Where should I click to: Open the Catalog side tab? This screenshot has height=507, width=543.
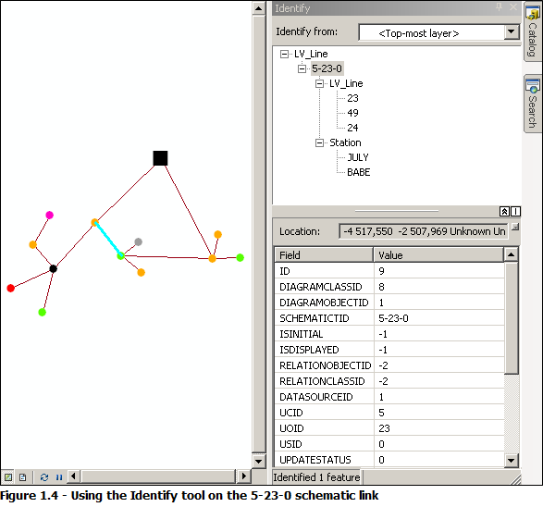coord(533,31)
